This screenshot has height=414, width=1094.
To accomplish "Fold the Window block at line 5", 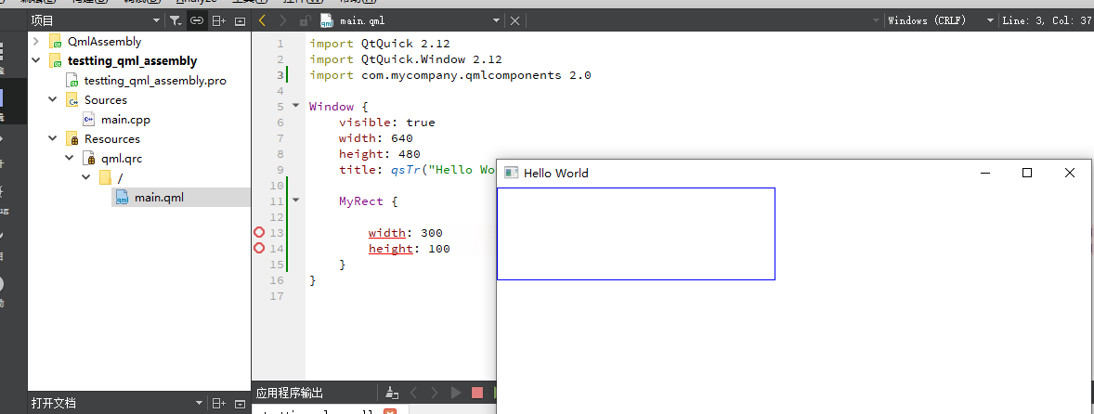I will [295, 107].
